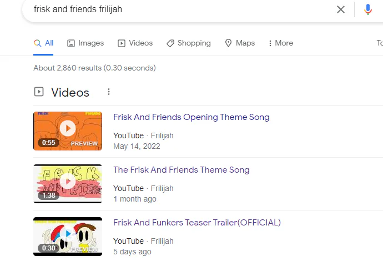Click the Videos section play icon

point(39,92)
